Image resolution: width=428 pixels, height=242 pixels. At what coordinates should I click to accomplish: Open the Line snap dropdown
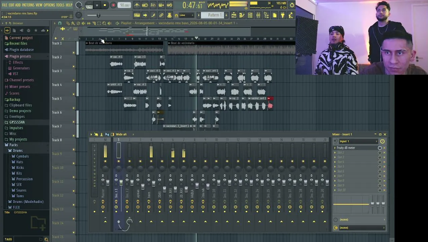pos(187,15)
